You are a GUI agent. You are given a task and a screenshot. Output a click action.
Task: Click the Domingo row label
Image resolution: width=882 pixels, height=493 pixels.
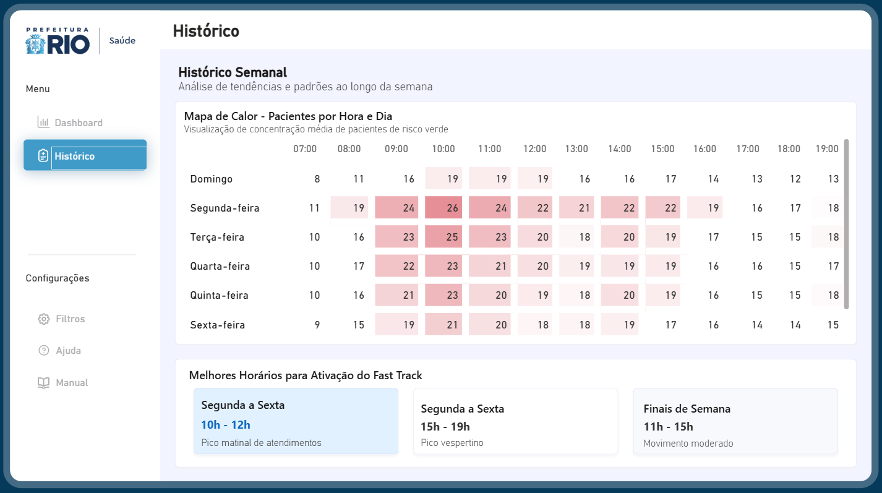coord(212,179)
